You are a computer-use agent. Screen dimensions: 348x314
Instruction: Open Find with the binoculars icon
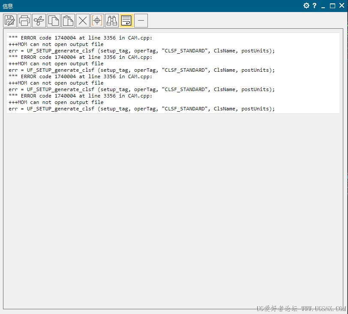[111, 21]
